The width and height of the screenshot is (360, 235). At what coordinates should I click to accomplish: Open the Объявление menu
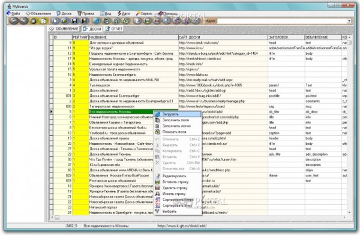pyautogui.click(x=38, y=14)
